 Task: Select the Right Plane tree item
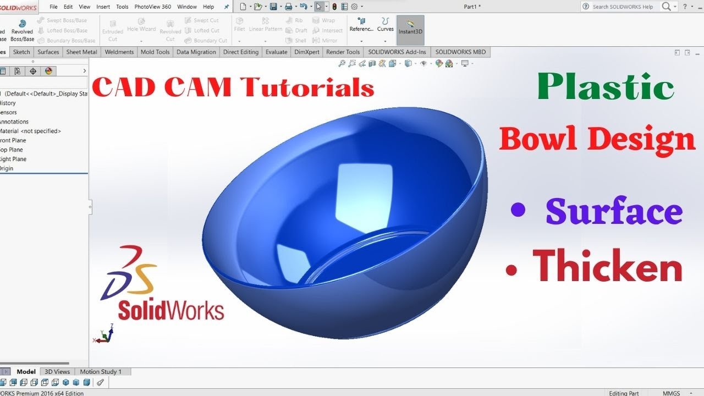(x=13, y=159)
